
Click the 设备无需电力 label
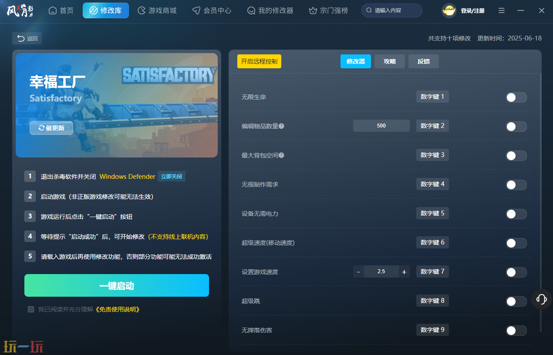pyautogui.click(x=260, y=214)
